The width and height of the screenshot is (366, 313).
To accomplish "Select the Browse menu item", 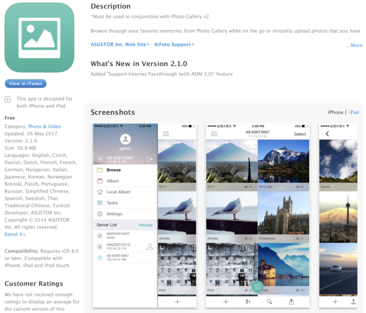I will pyautogui.click(x=125, y=170).
